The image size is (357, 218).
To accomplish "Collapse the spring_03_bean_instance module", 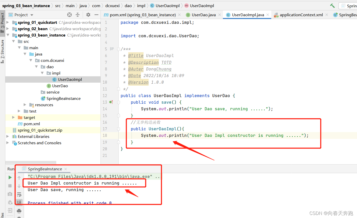I will click(x=8, y=35).
